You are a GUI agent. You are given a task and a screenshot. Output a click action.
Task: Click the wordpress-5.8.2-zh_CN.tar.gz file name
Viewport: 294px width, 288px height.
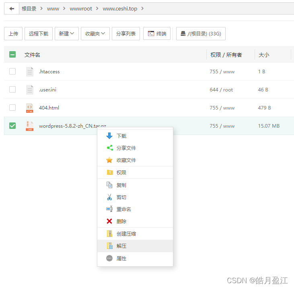72,126
